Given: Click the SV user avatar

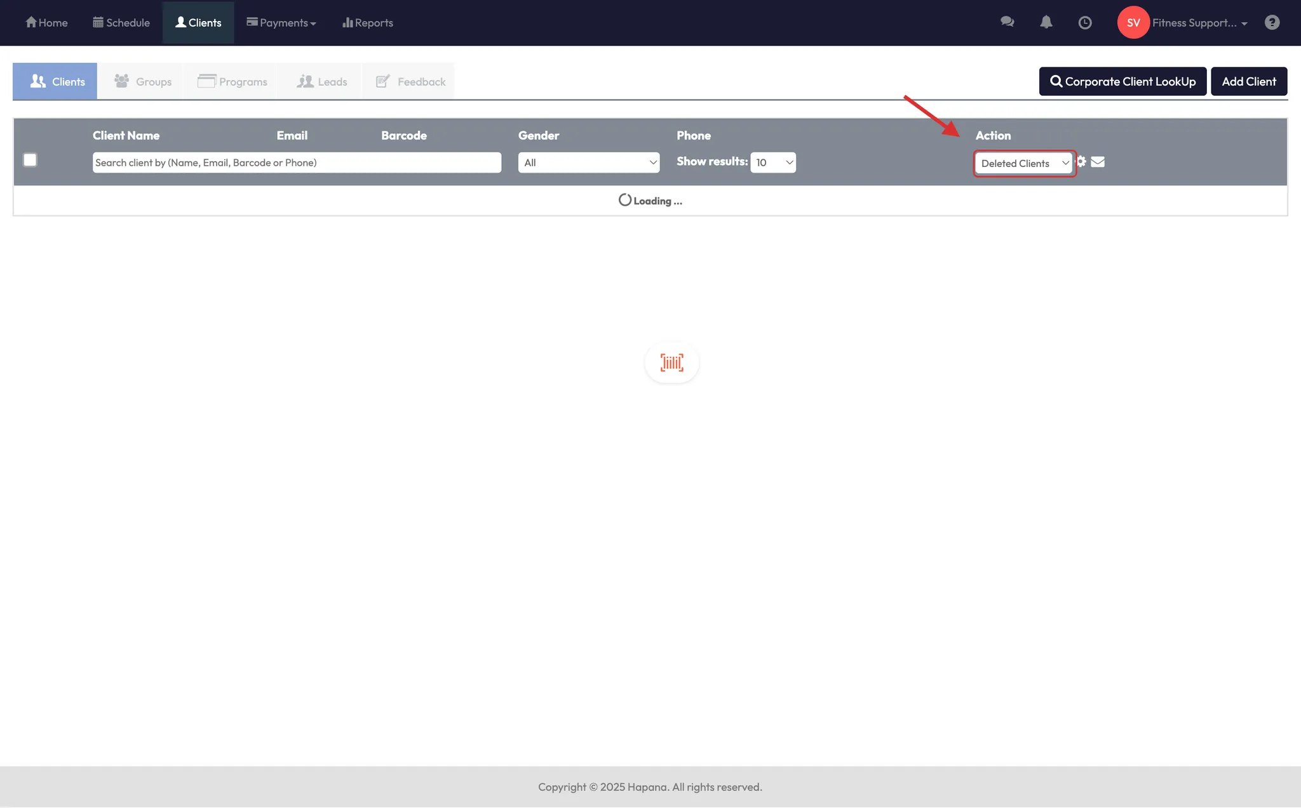Looking at the screenshot, I should pos(1133,23).
